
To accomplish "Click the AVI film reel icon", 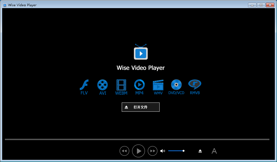I will click(x=103, y=85).
